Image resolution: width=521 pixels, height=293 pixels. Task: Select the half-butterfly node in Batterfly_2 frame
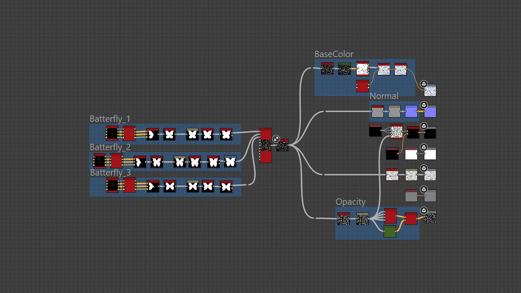point(140,162)
